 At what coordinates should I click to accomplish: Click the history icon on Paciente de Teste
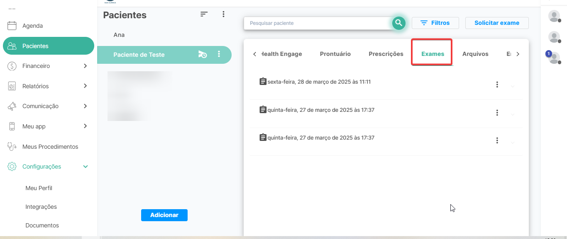click(x=202, y=54)
